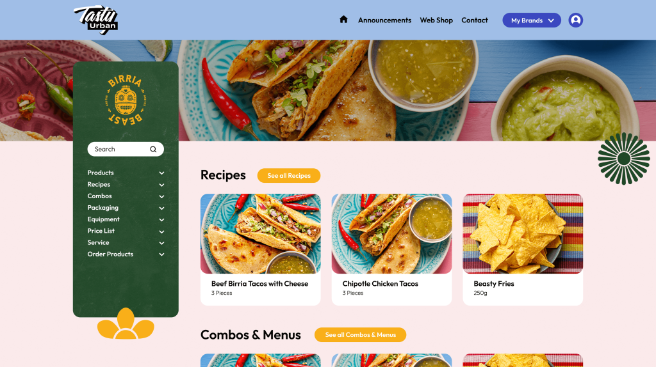The width and height of the screenshot is (656, 367).
Task: Click See all Combos & Menus button
Action: coord(360,335)
